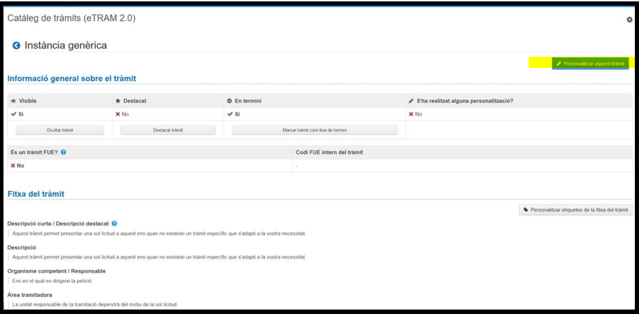Click the star icon beside Destacat
The height and width of the screenshot is (314, 639).
(x=118, y=101)
